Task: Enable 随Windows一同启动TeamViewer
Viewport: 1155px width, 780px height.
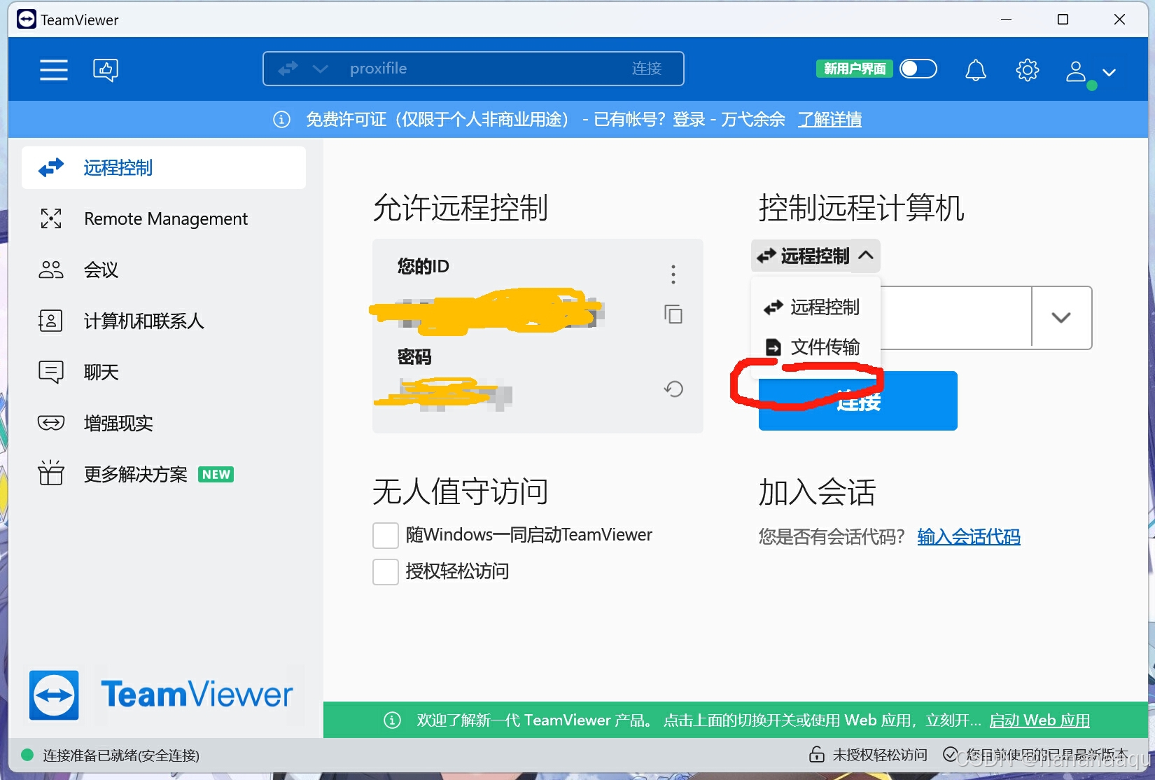Action: pyautogui.click(x=385, y=534)
